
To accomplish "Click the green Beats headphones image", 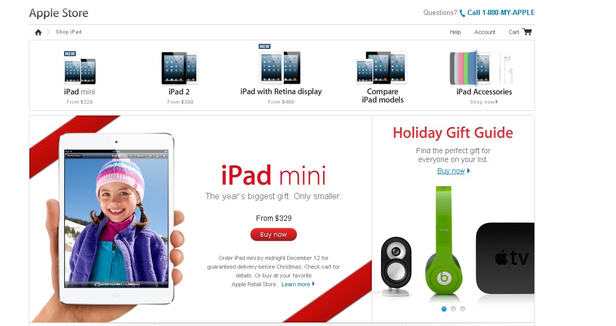I will click(444, 241).
